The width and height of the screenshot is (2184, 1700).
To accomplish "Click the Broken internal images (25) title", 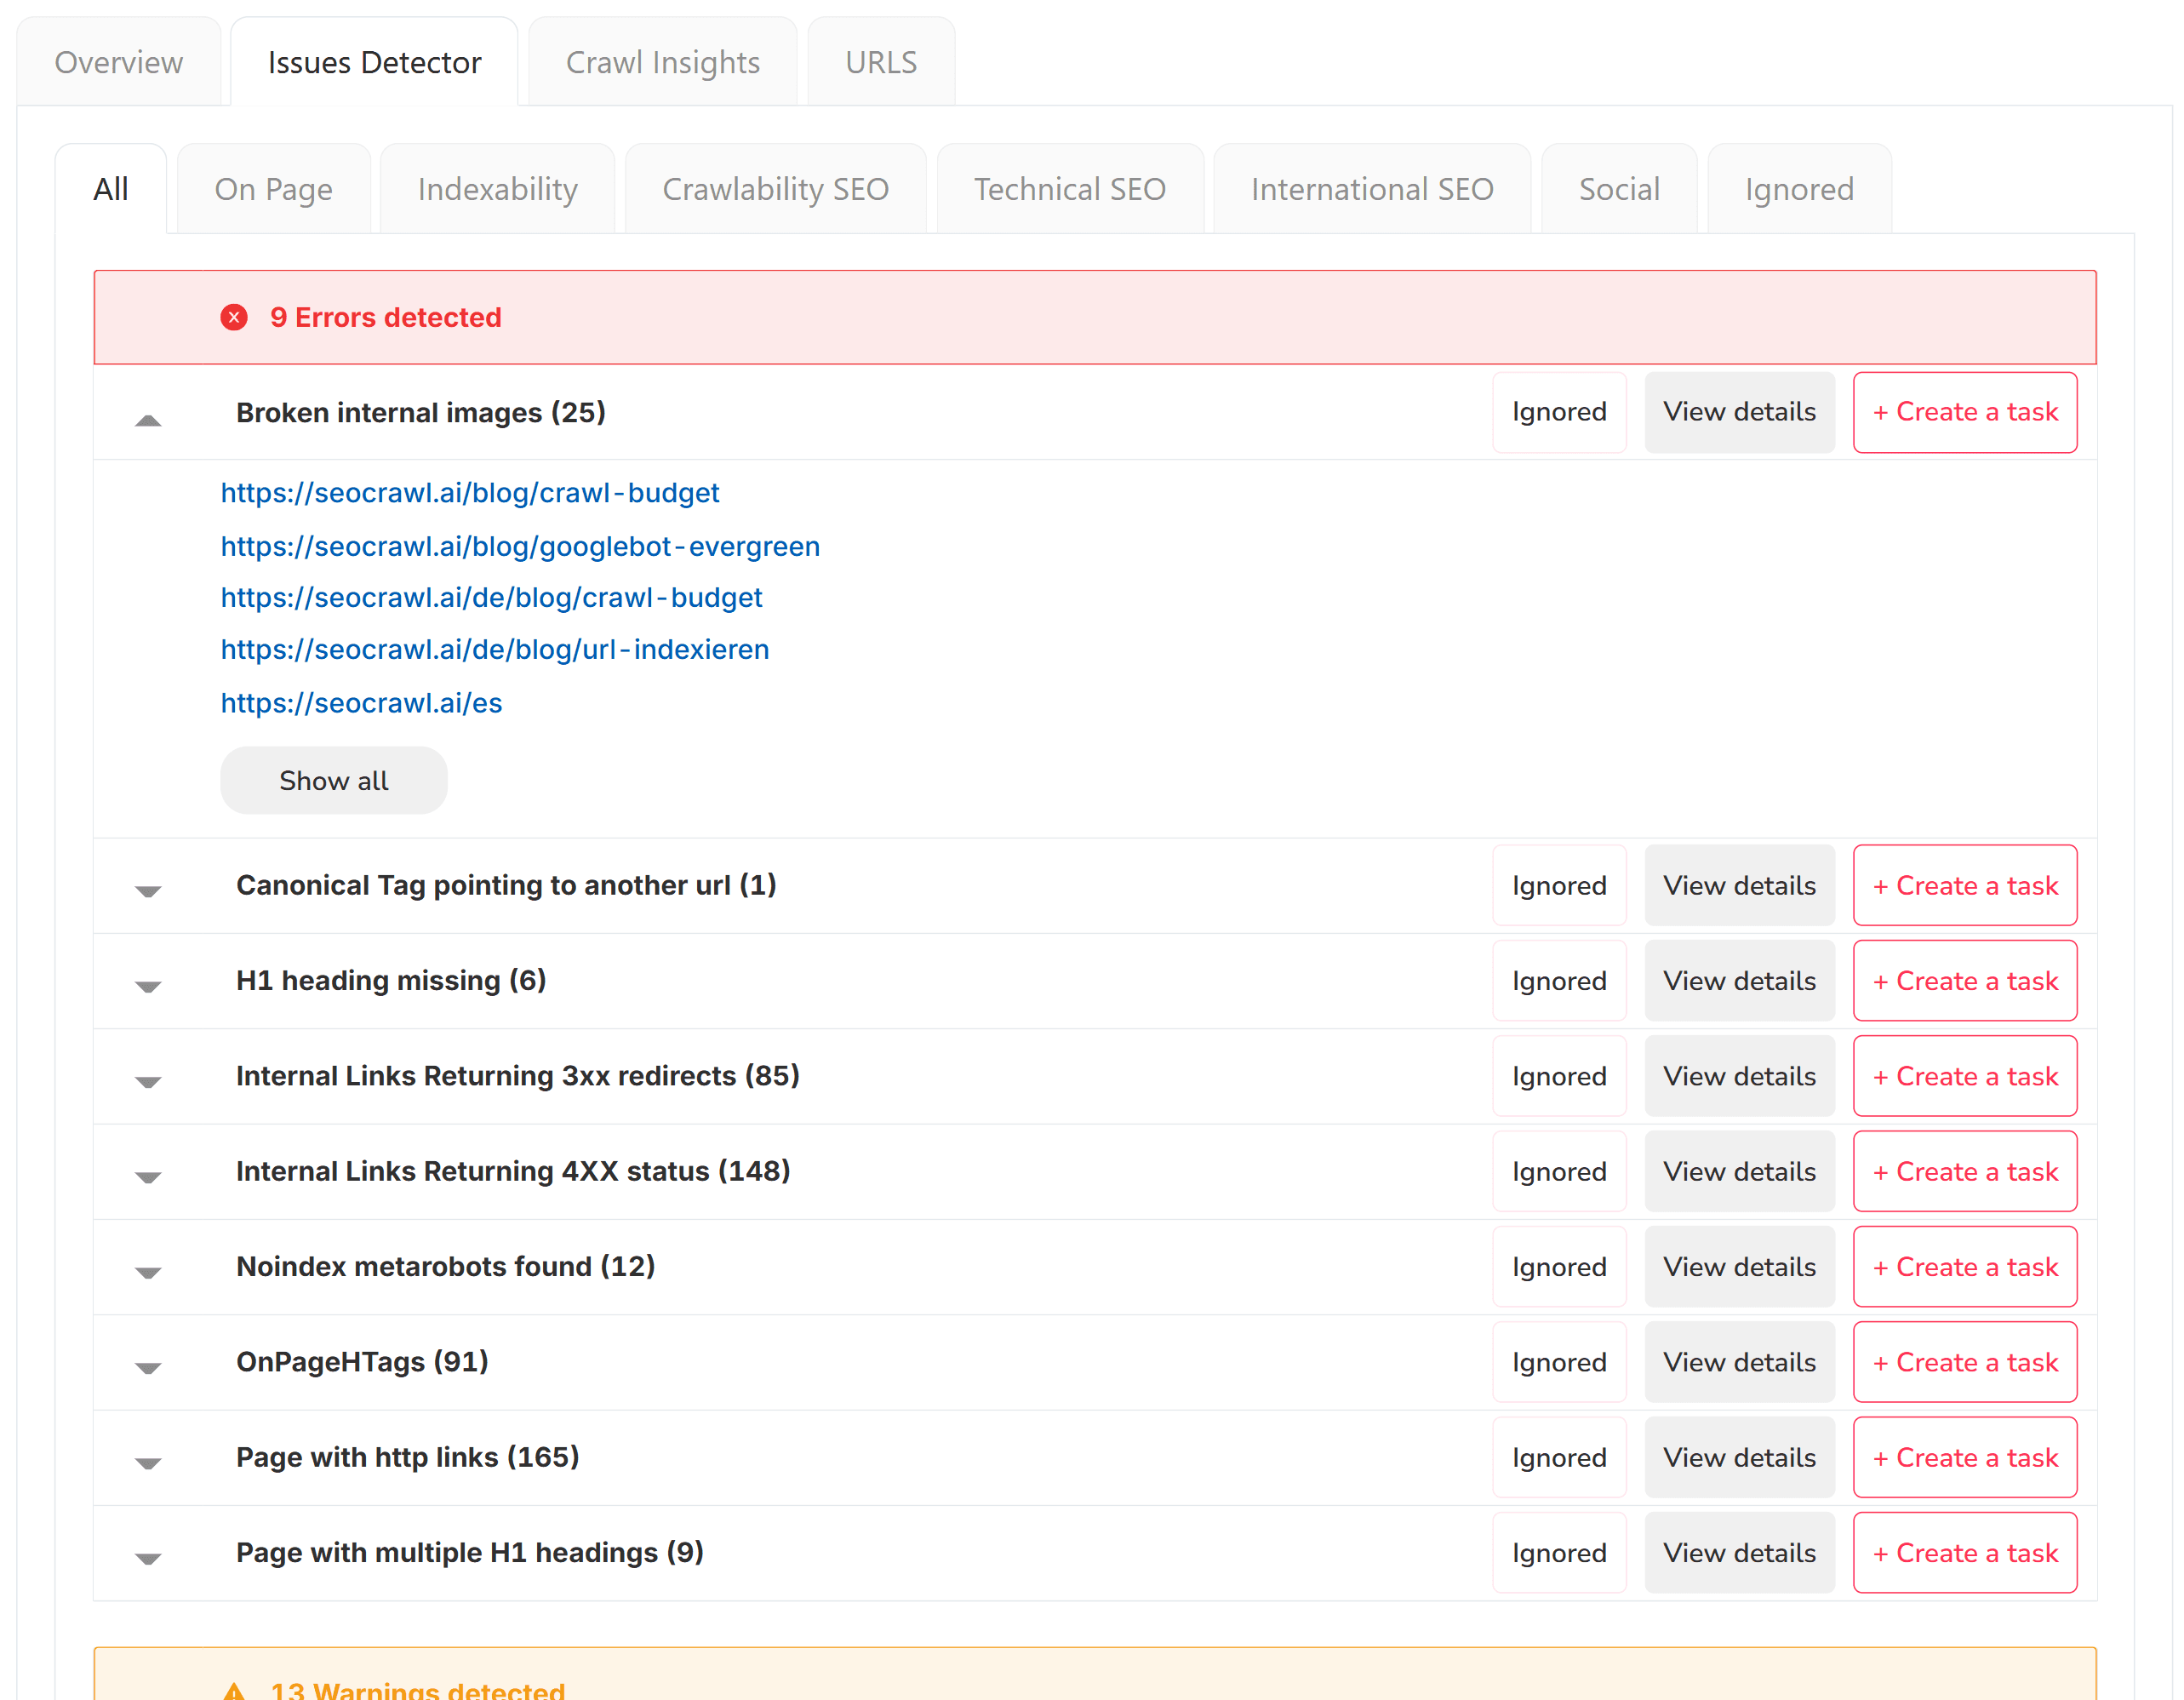I will pos(421,413).
